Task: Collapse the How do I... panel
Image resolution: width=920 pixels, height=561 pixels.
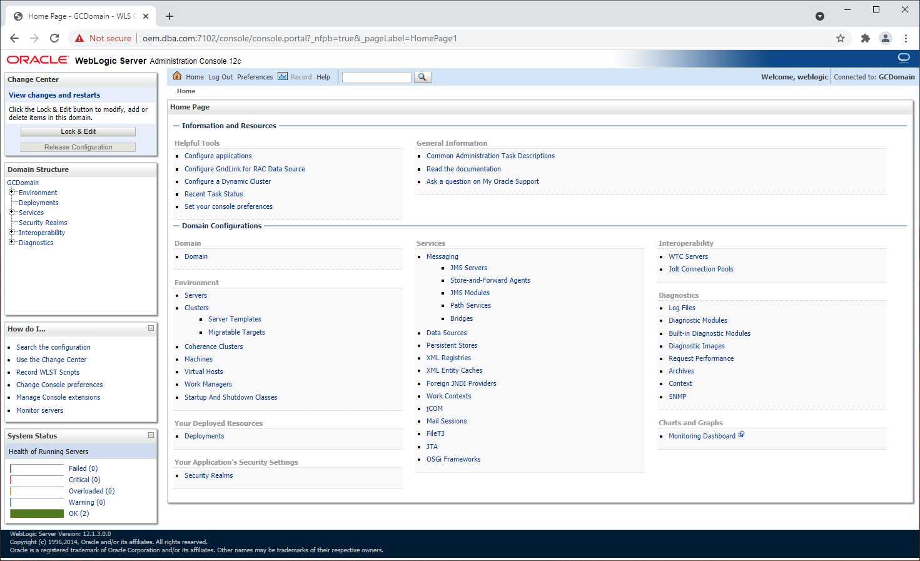Action: click(151, 328)
